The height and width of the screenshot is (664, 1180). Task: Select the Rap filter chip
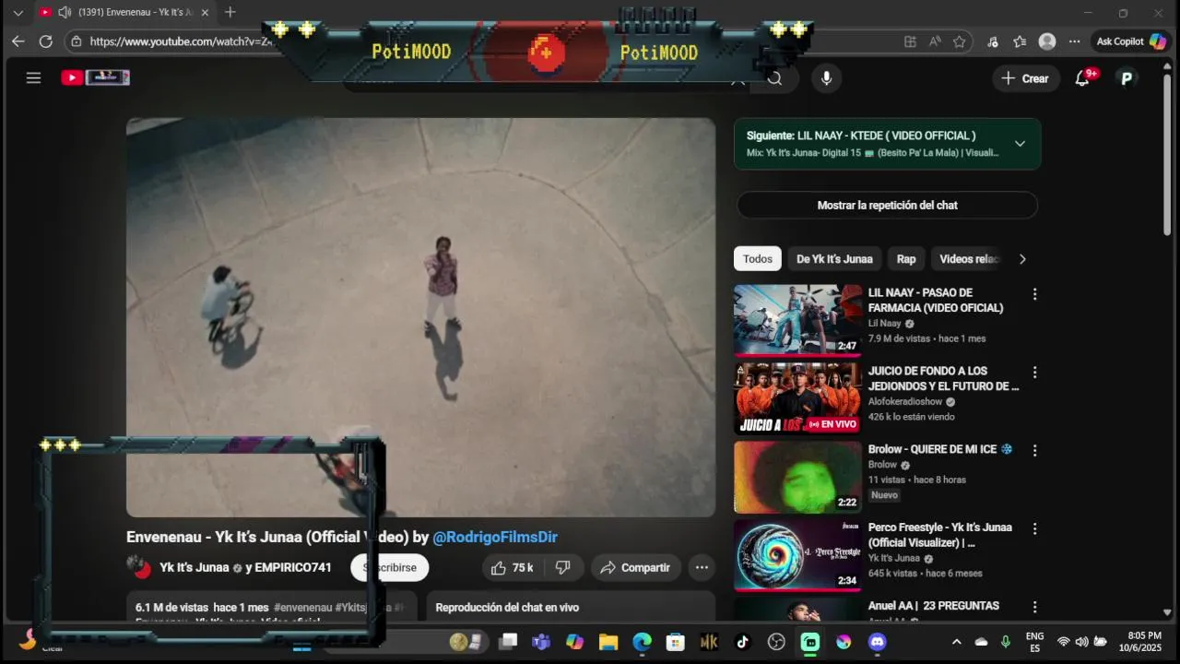[x=906, y=259]
